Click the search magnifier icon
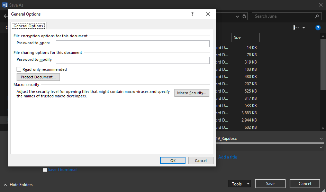326x192 pixels. tap(317, 16)
